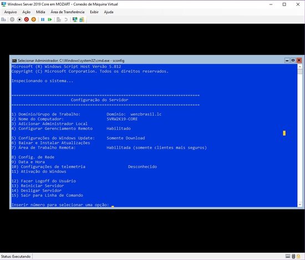Revert checkpoint using undo arrow icon
Viewport: 305px width, 260px height.
coord(66,19)
